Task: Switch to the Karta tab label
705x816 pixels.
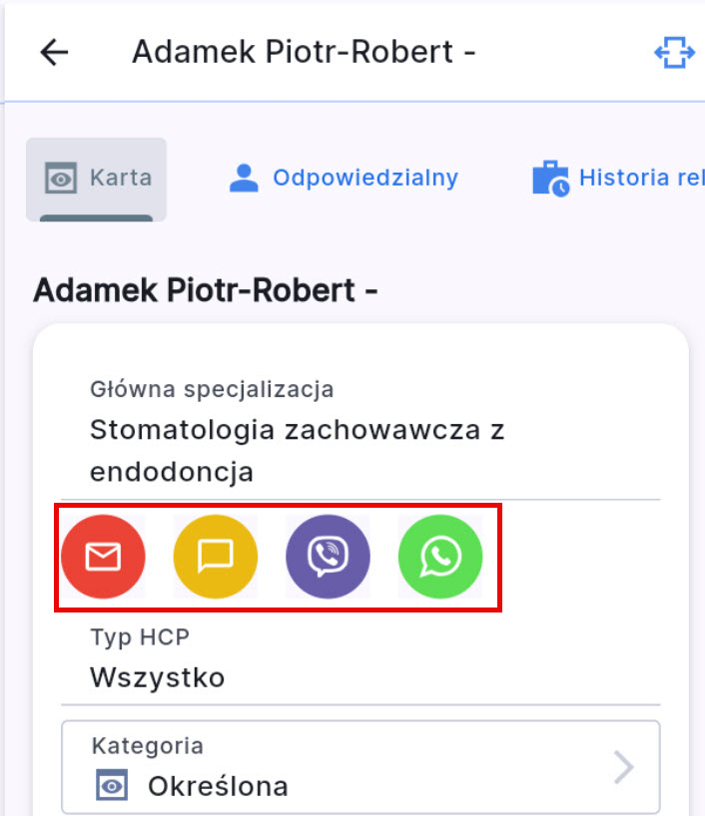Action: pyautogui.click(x=121, y=179)
